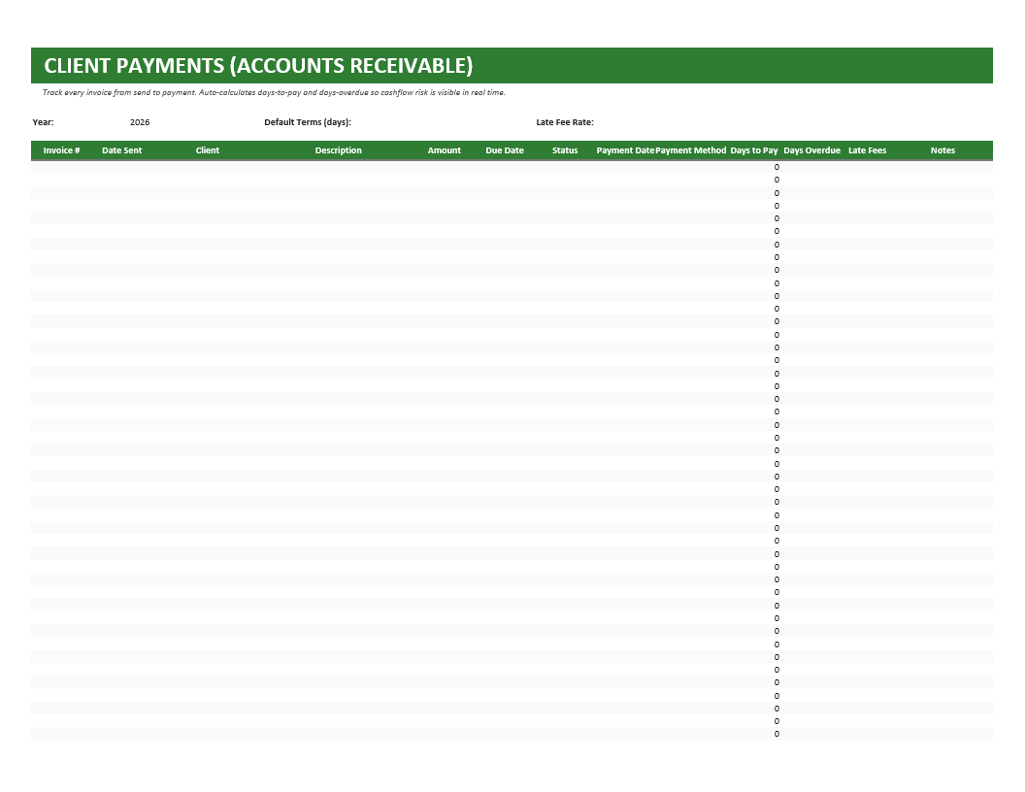The image size is (1025, 792).
Task: Select the Days Overdue column header
Action: point(811,150)
